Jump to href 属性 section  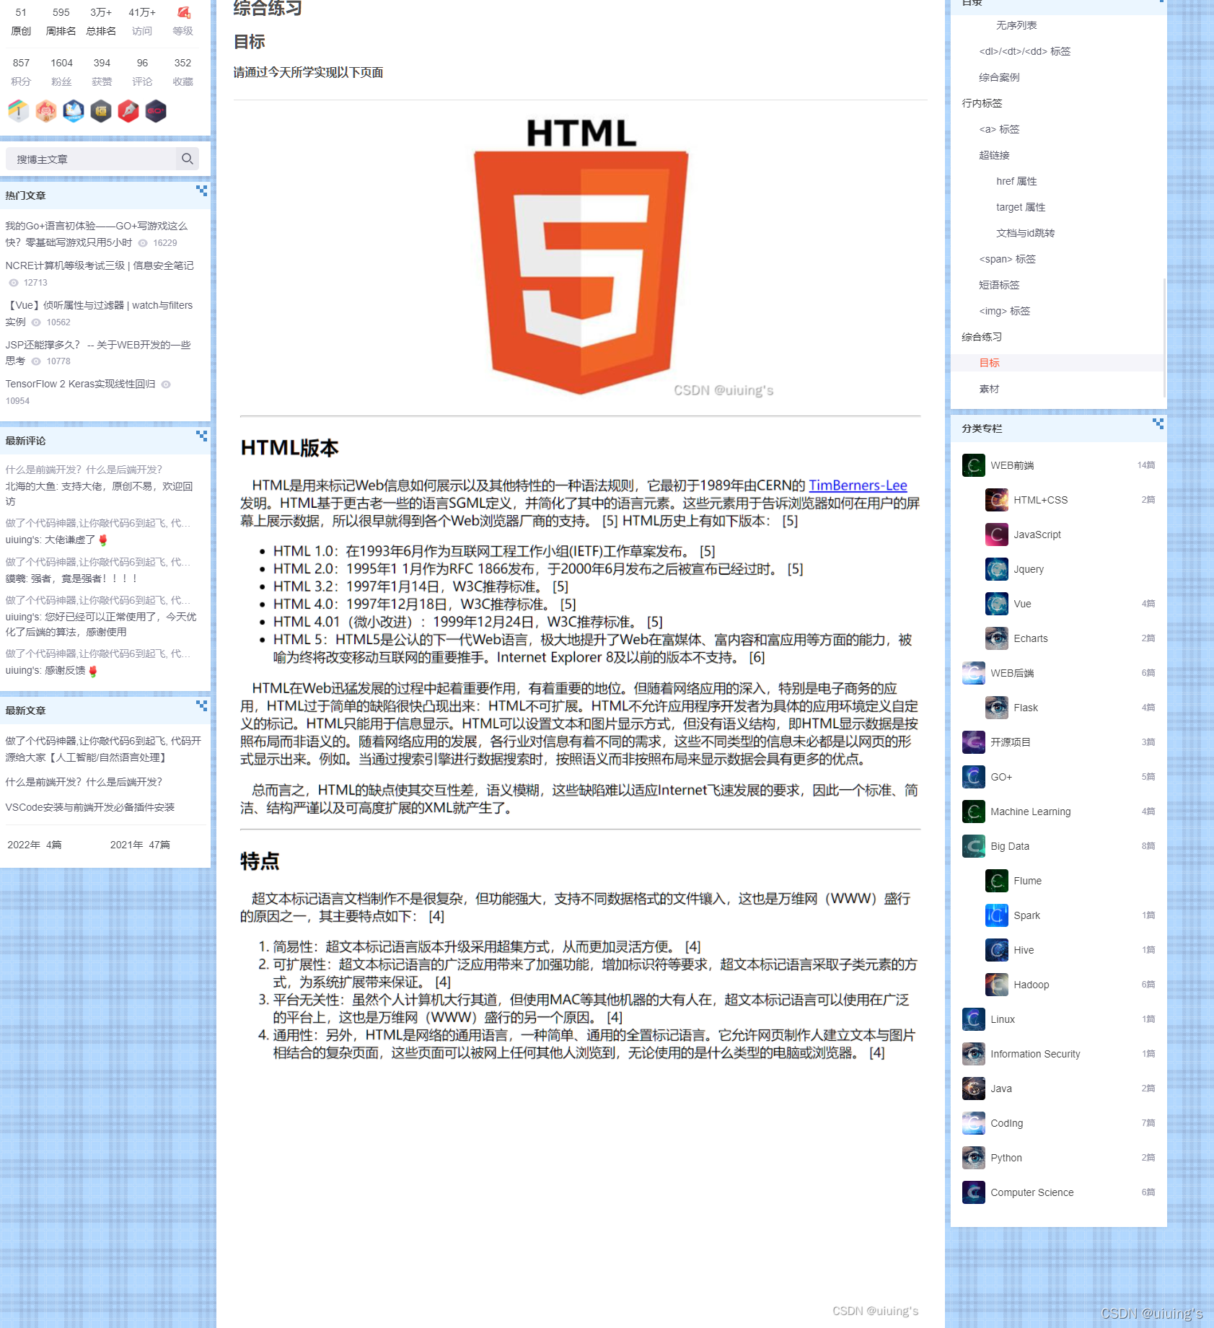click(1016, 181)
